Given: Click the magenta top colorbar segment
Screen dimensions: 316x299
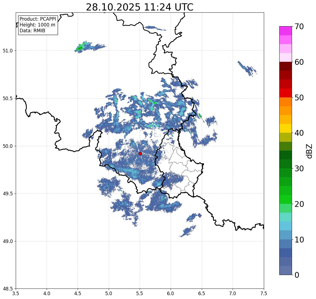Looking at the screenshot, I should pyautogui.click(x=286, y=31).
